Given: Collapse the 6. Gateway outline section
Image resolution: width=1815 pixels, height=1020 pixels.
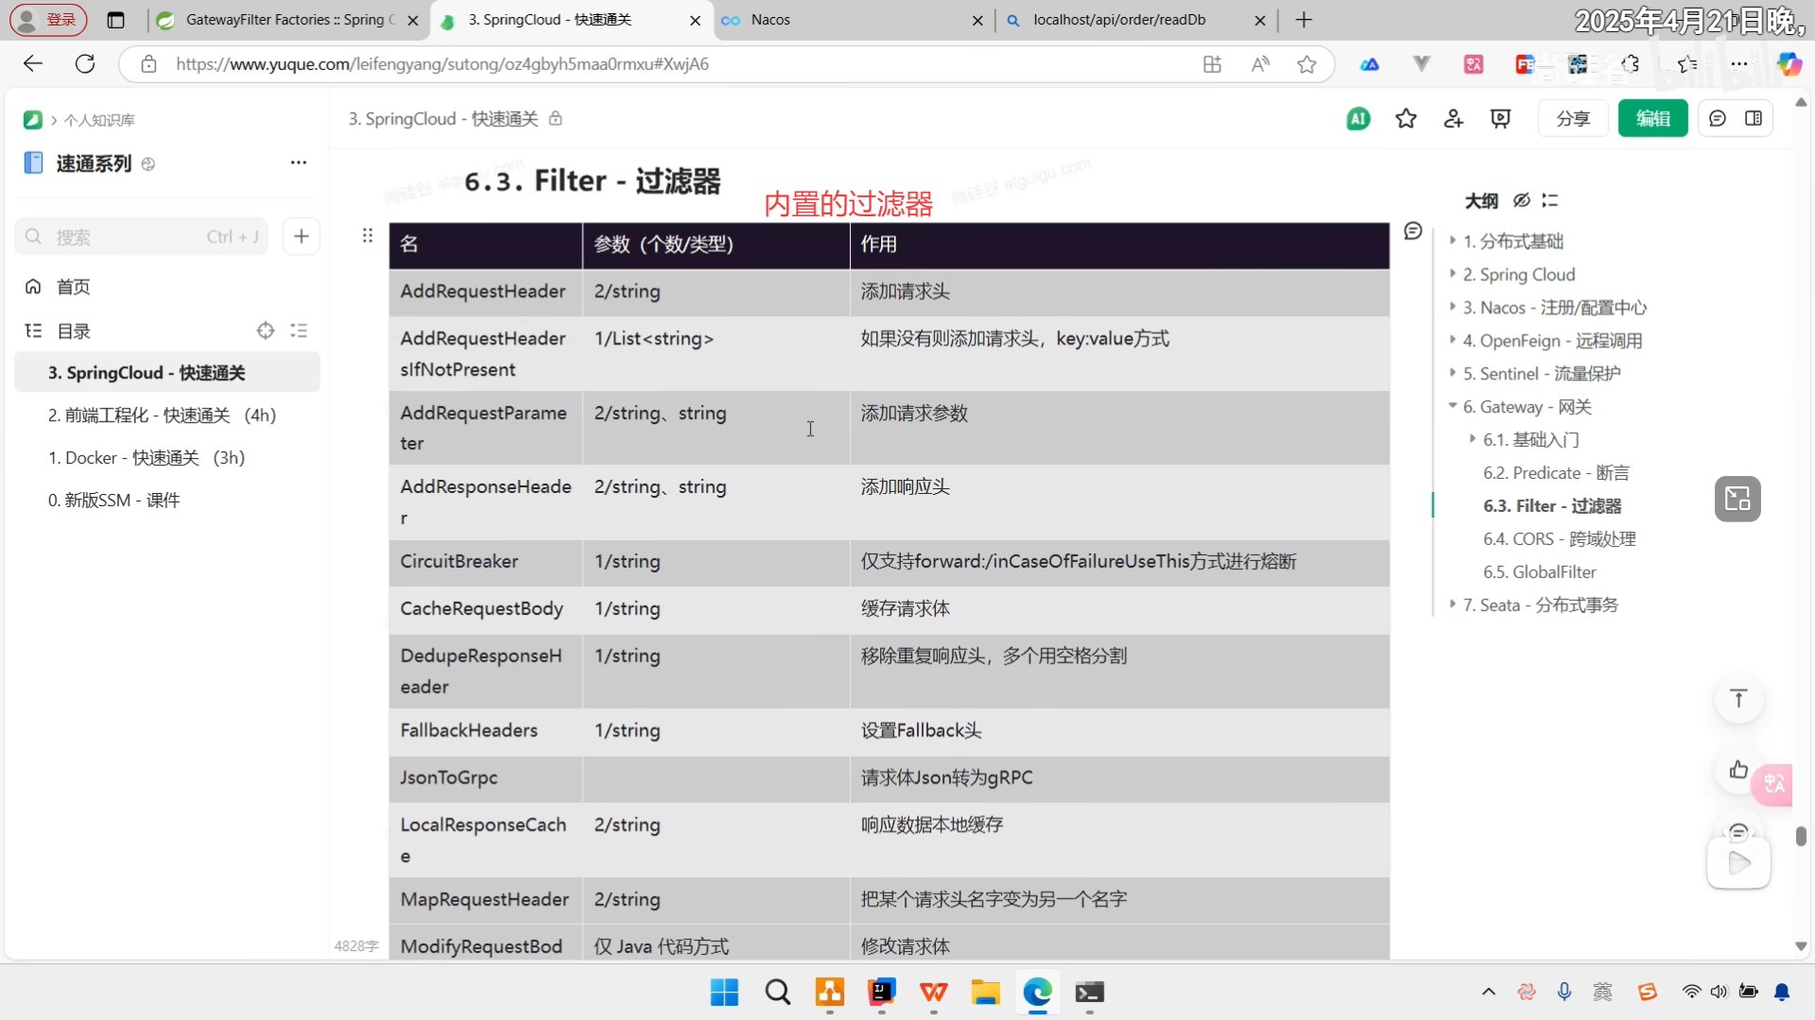Looking at the screenshot, I should tap(1453, 406).
